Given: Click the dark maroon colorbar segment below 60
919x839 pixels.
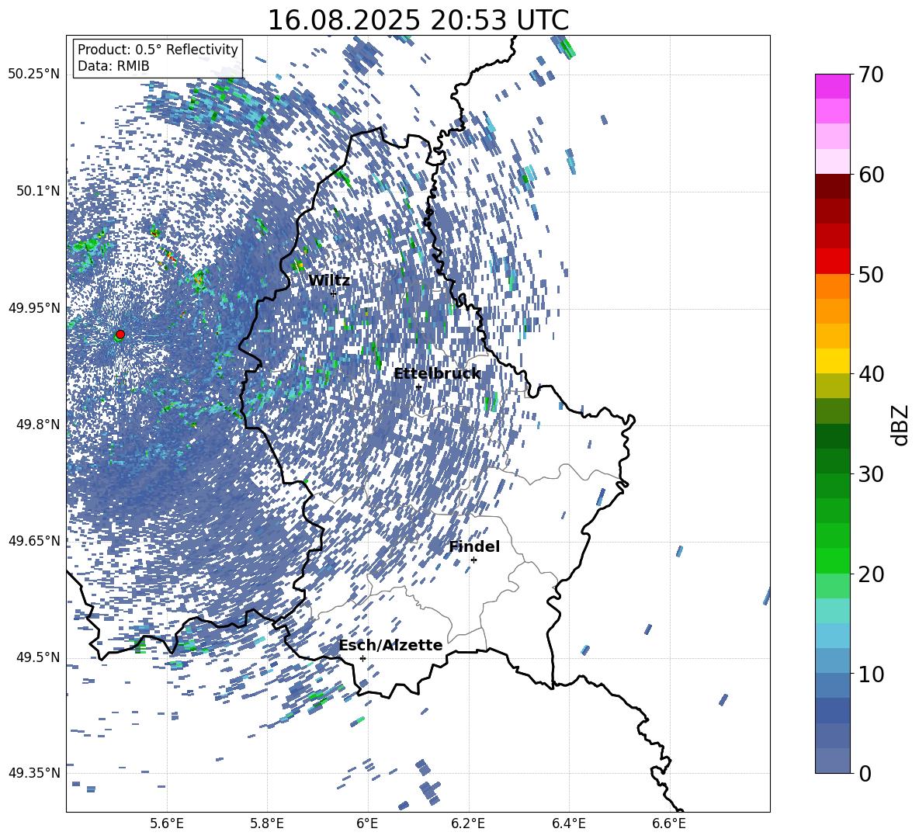Looking at the screenshot, I should pos(832,185).
